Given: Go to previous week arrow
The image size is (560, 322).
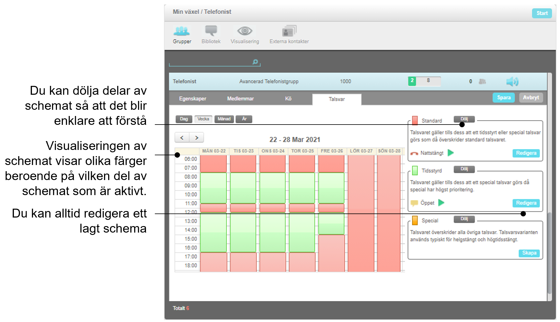Looking at the screenshot, I should click(182, 138).
